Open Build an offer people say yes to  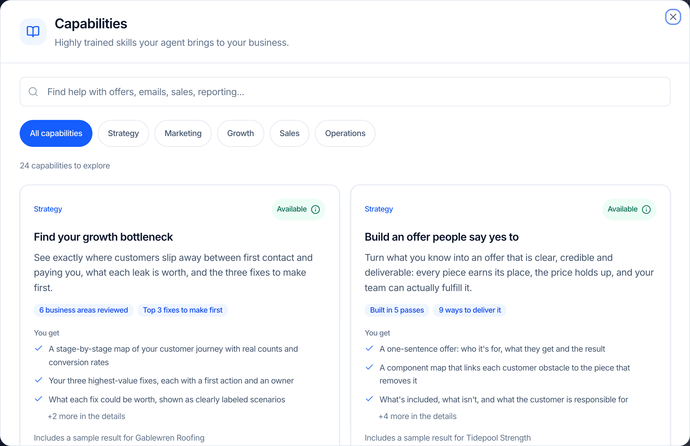point(441,237)
